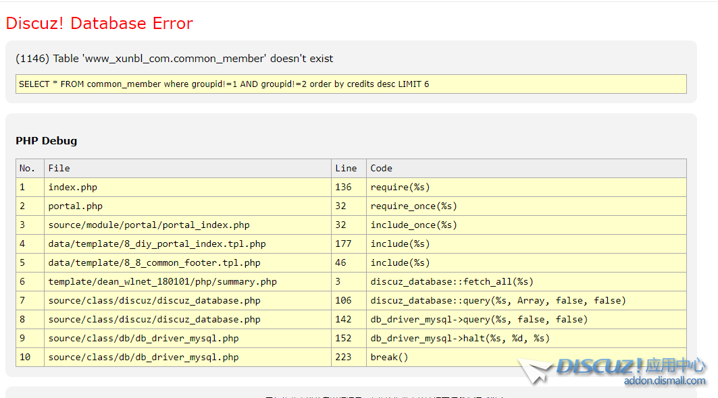Click the SQL query text box
The height and width of the screenshot is (398, 718).
(x=351, y=84)
